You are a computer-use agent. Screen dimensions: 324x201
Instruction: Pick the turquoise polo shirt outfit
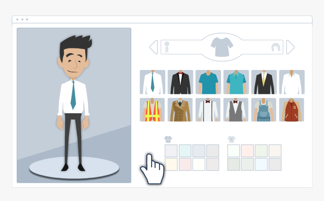point(236,82)
